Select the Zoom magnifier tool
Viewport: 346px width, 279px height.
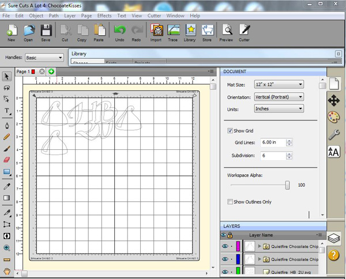7,248
